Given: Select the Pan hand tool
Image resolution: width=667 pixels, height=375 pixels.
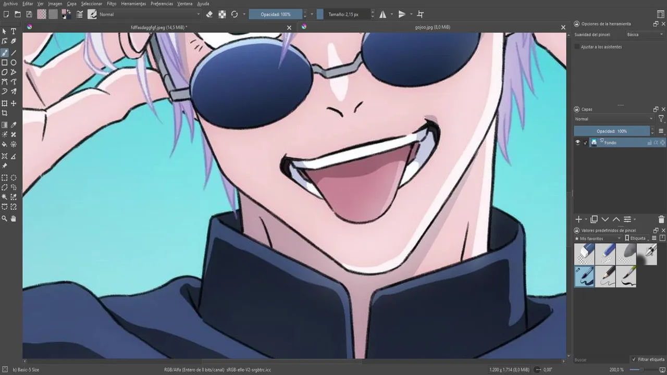Looking at the screenshot, I should (14, 219).
